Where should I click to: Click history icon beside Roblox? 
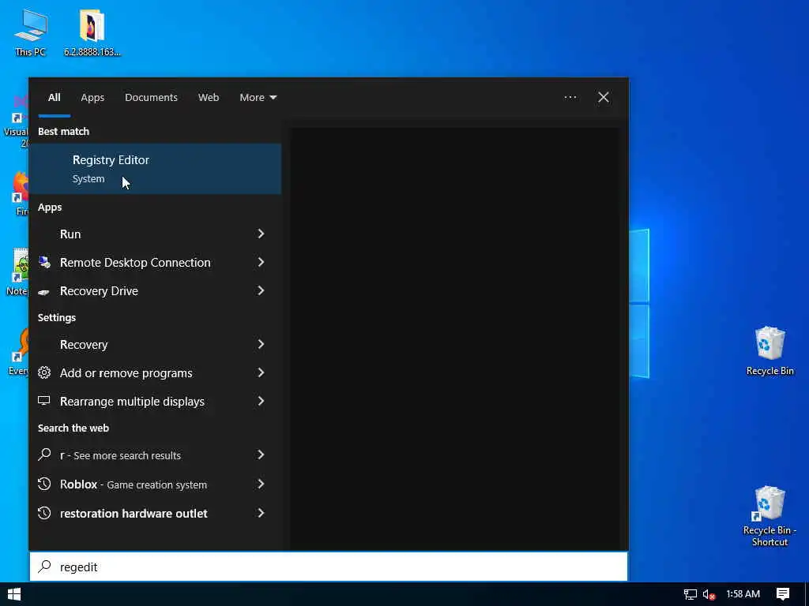(44, 484)
